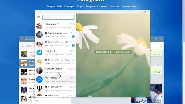Open Приложения link on webpage
Image resolution: width=185 pixels, height=104 pixels.
(x=129, y=6)
